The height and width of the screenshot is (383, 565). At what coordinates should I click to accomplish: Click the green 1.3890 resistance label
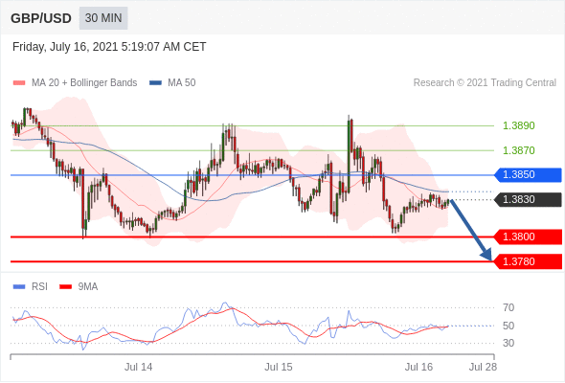click(518, 125)
